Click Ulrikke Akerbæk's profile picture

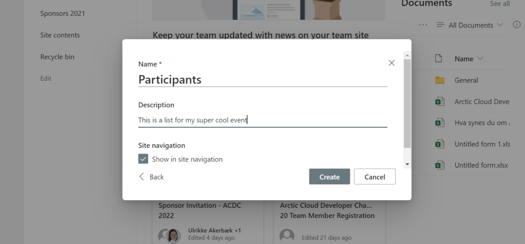[x=173, y=236]
